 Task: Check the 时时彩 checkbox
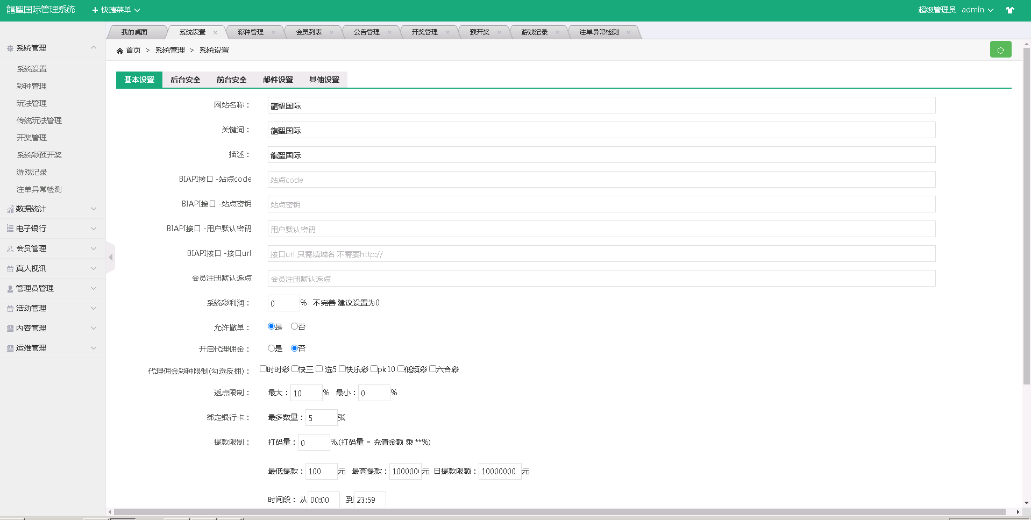(x=263, y=369)
